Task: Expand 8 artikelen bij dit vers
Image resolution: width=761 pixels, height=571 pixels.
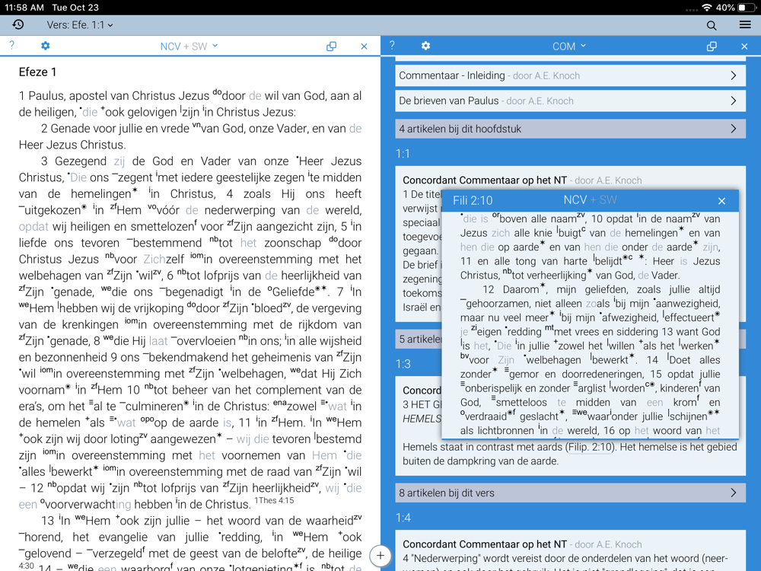Action: 570,493
